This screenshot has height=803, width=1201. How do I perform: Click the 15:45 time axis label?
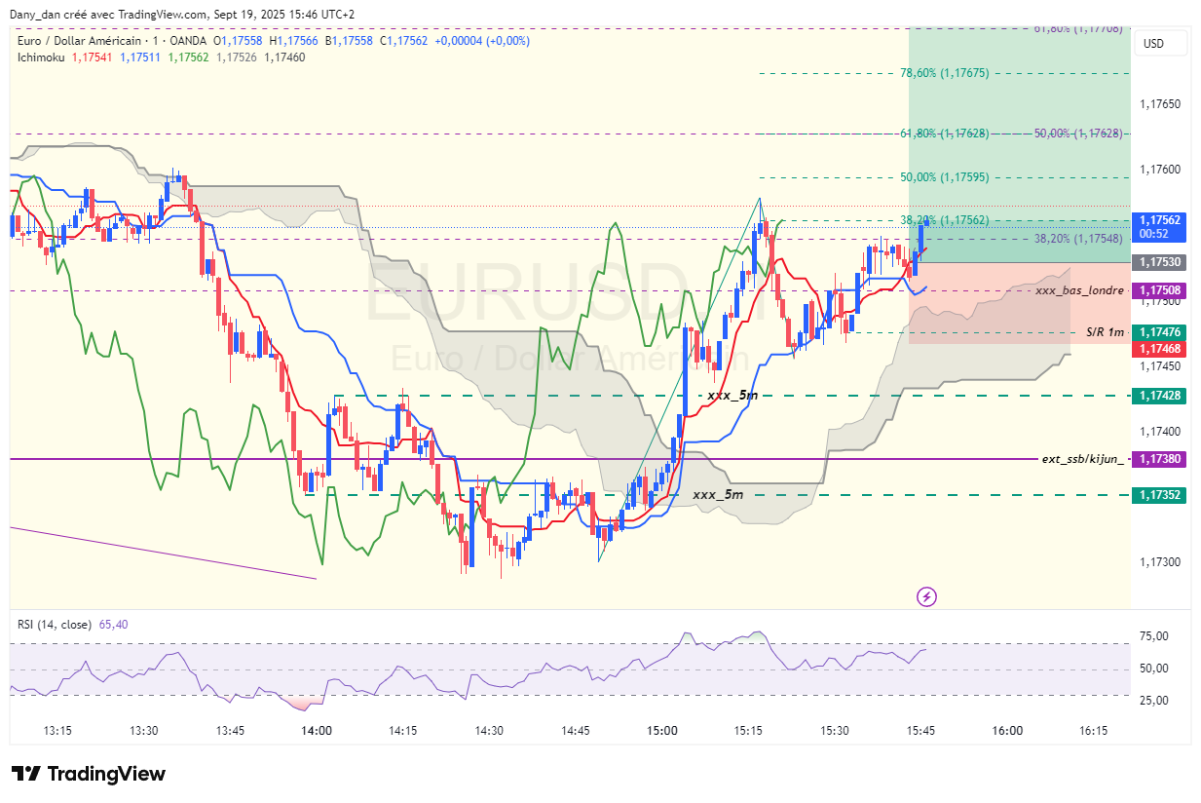[920, 731]
